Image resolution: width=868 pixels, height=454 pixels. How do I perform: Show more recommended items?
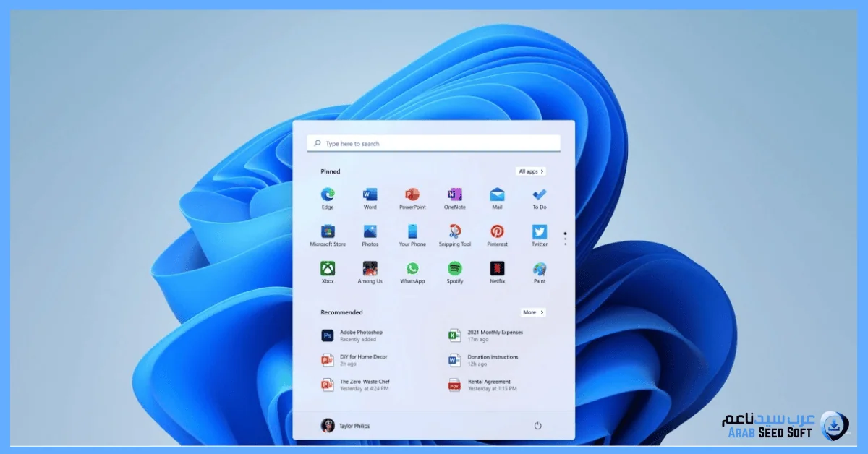coord(533,312)
